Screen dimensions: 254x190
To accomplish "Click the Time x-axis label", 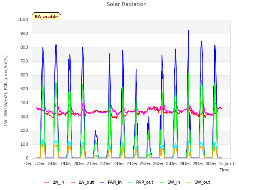I will pos(224,170).
